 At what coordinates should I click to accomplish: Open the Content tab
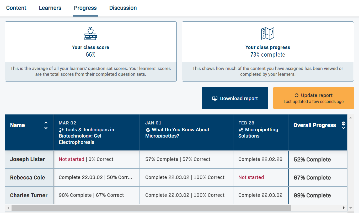[16, 8]
